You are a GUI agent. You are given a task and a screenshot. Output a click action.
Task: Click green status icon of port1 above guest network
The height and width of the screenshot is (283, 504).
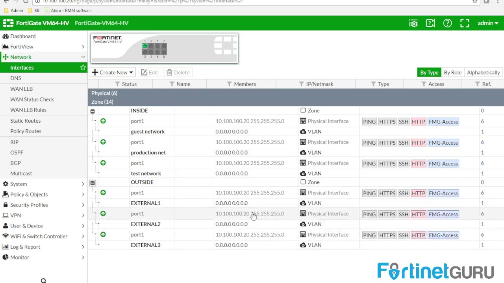click(x=103, y=121)
